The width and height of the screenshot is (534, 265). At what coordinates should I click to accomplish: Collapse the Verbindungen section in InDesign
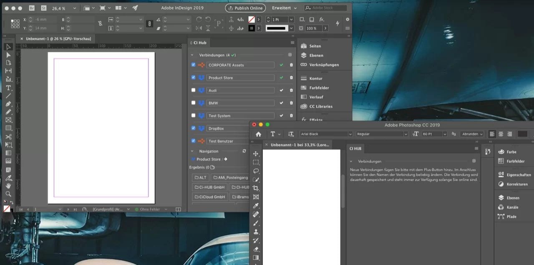click(x=192, y=55)
